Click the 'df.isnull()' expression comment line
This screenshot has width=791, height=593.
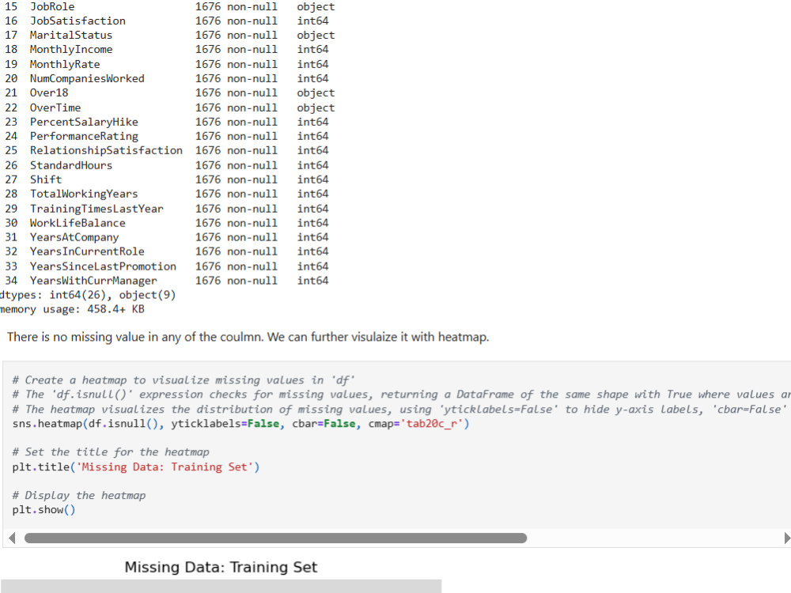click(x=401, y=395)
